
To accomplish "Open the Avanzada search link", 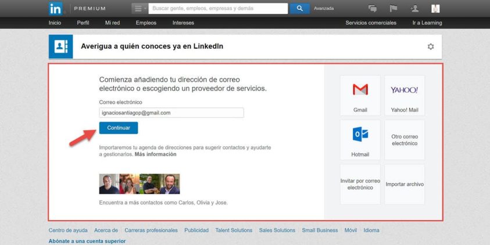I will (324, 9).
